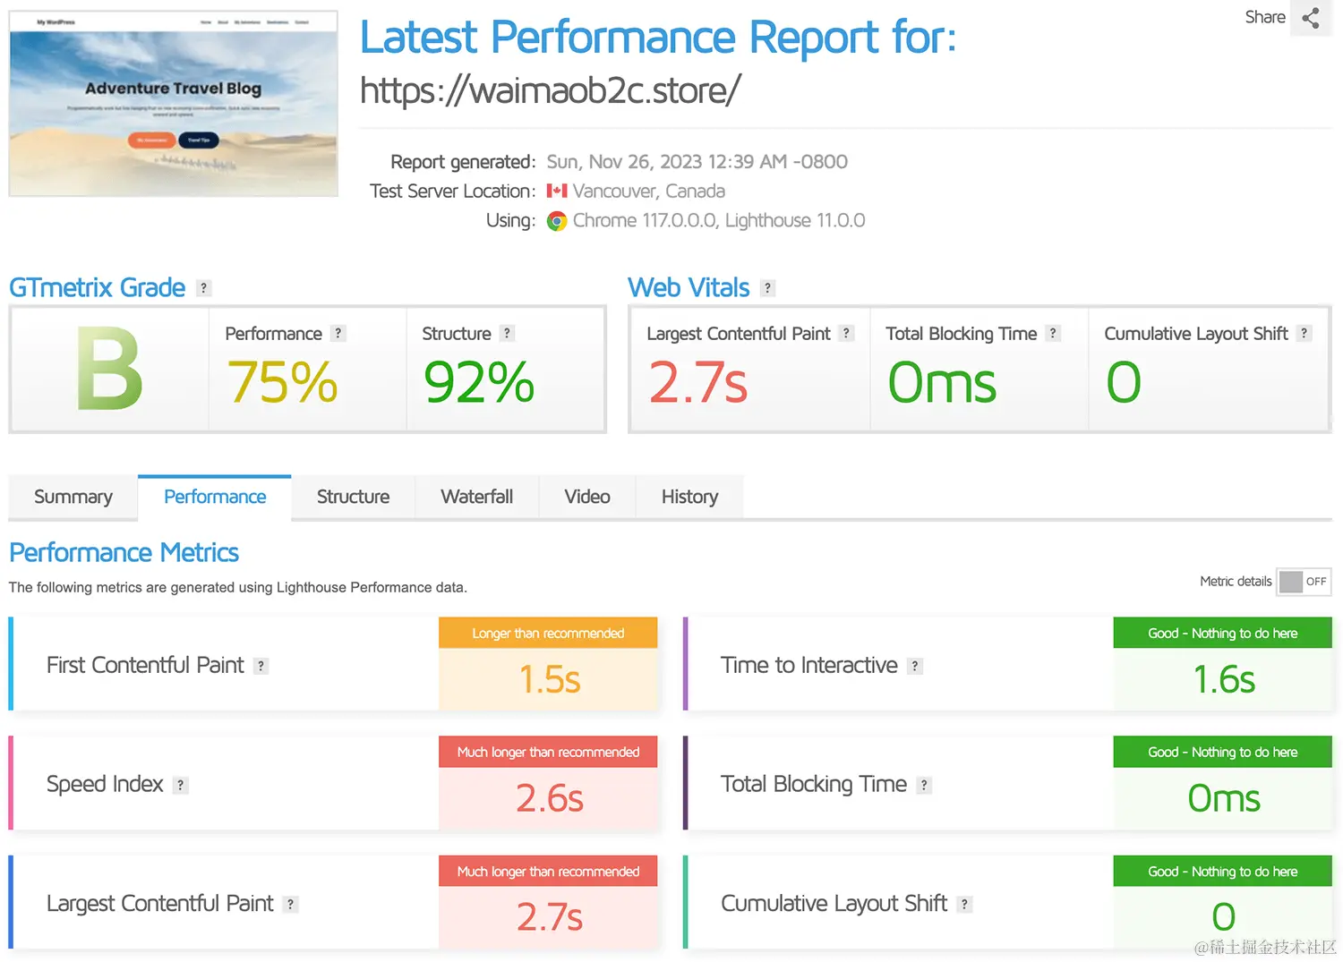Click the large B grade letter
1343x962 pixels.
click(x=109, y=369)
